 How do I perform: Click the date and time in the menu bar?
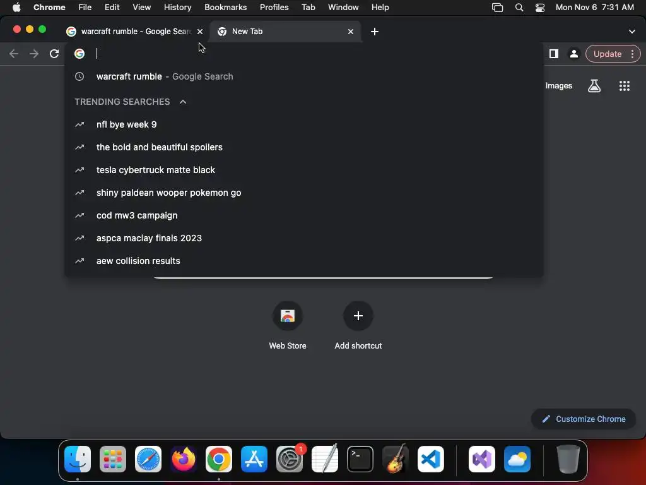coord(594,8)
